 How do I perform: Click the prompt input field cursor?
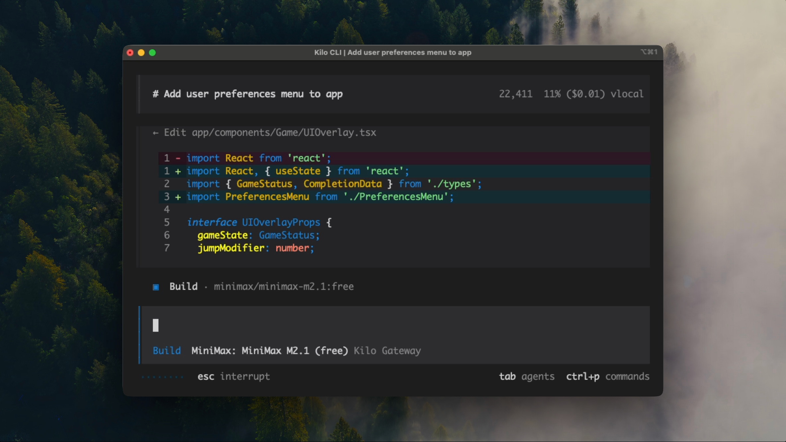156,325
